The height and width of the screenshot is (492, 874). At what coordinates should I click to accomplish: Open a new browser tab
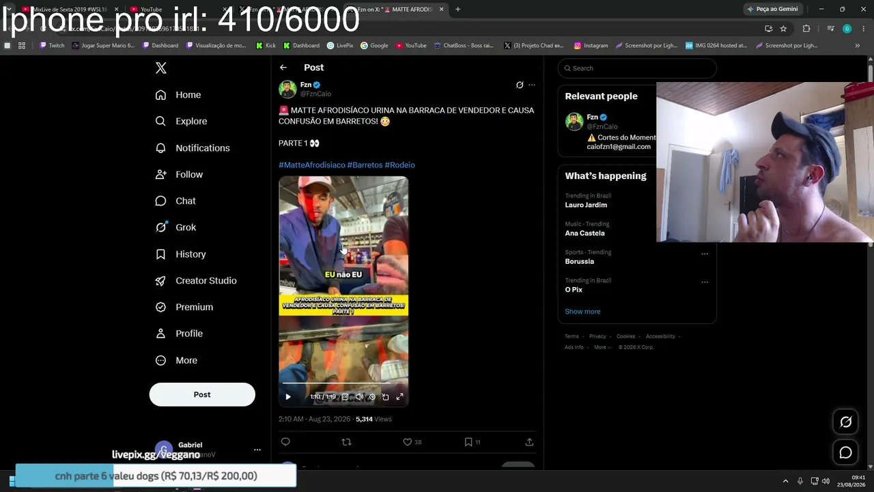457,10
